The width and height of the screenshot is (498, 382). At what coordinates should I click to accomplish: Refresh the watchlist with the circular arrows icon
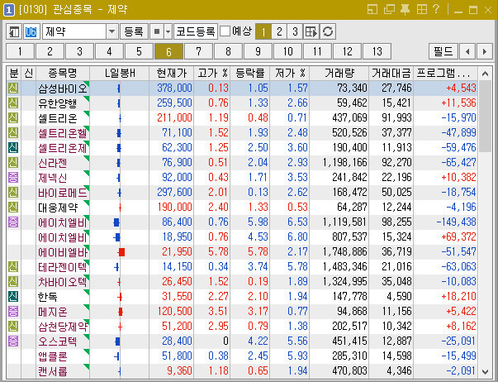pyautogui.click(x=328, y=31)
